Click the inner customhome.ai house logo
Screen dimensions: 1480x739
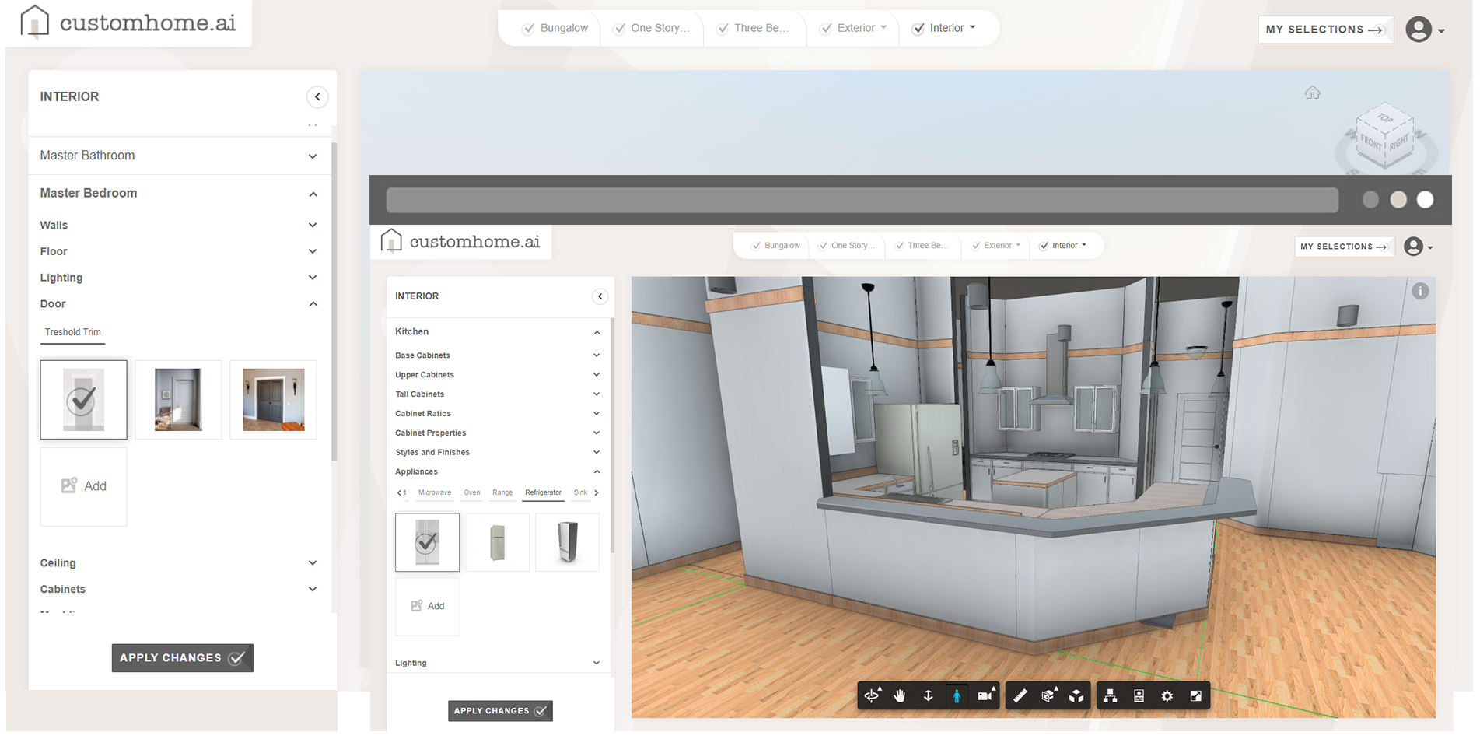click(391, 240)
